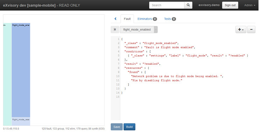Click the minus remove button
Screen dimensions: 262x132
tap(251, 30)
